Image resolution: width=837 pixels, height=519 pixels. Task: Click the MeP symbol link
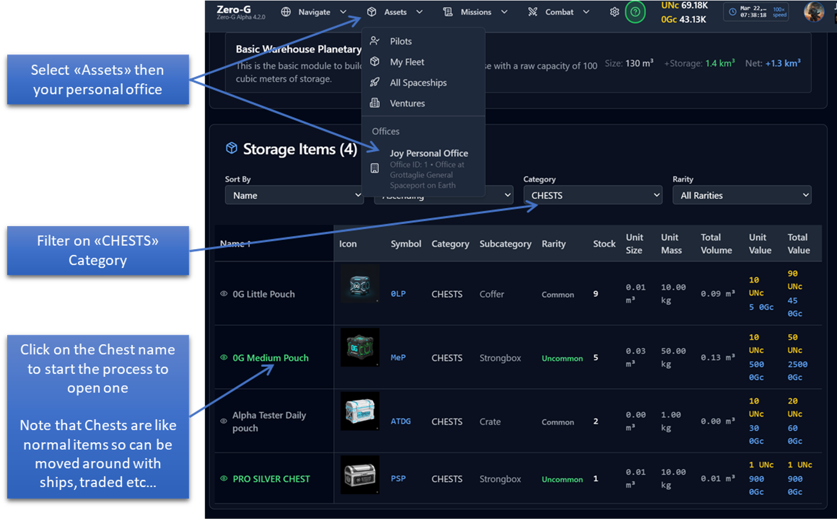pos(398,358)
